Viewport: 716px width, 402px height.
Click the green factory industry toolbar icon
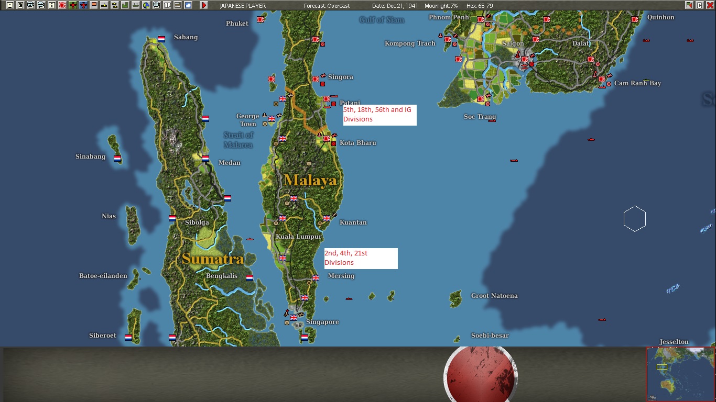click(125, 5)
